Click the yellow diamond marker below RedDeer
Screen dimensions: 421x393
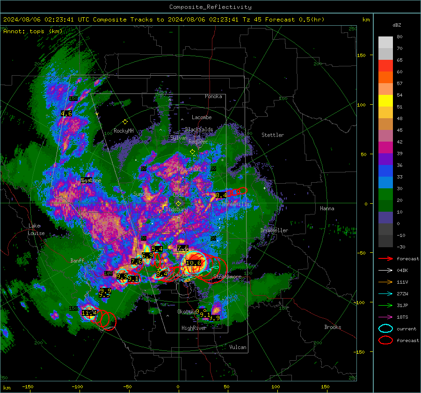tap(192, 152)
